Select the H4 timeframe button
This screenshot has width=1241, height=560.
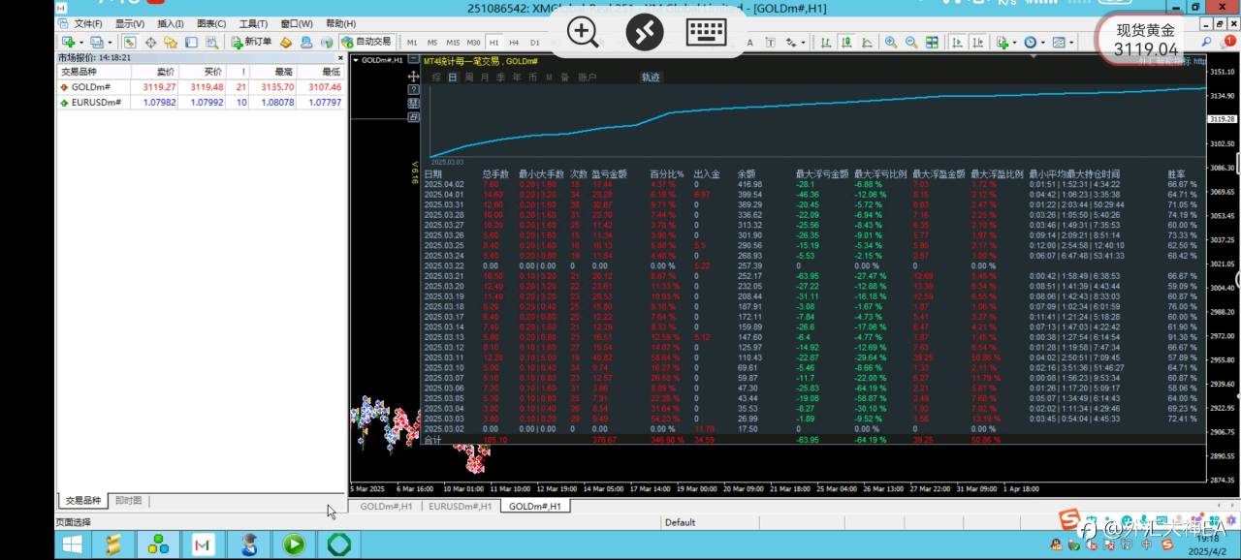(514, 43)
